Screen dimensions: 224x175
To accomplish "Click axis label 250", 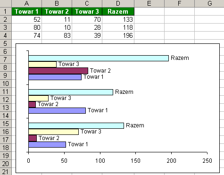I will point(207,161).
